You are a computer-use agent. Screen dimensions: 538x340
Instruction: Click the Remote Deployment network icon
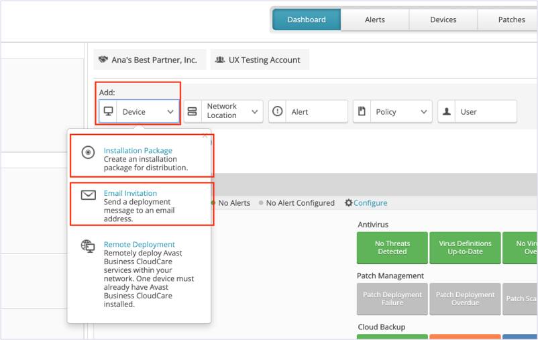[88, 246]
